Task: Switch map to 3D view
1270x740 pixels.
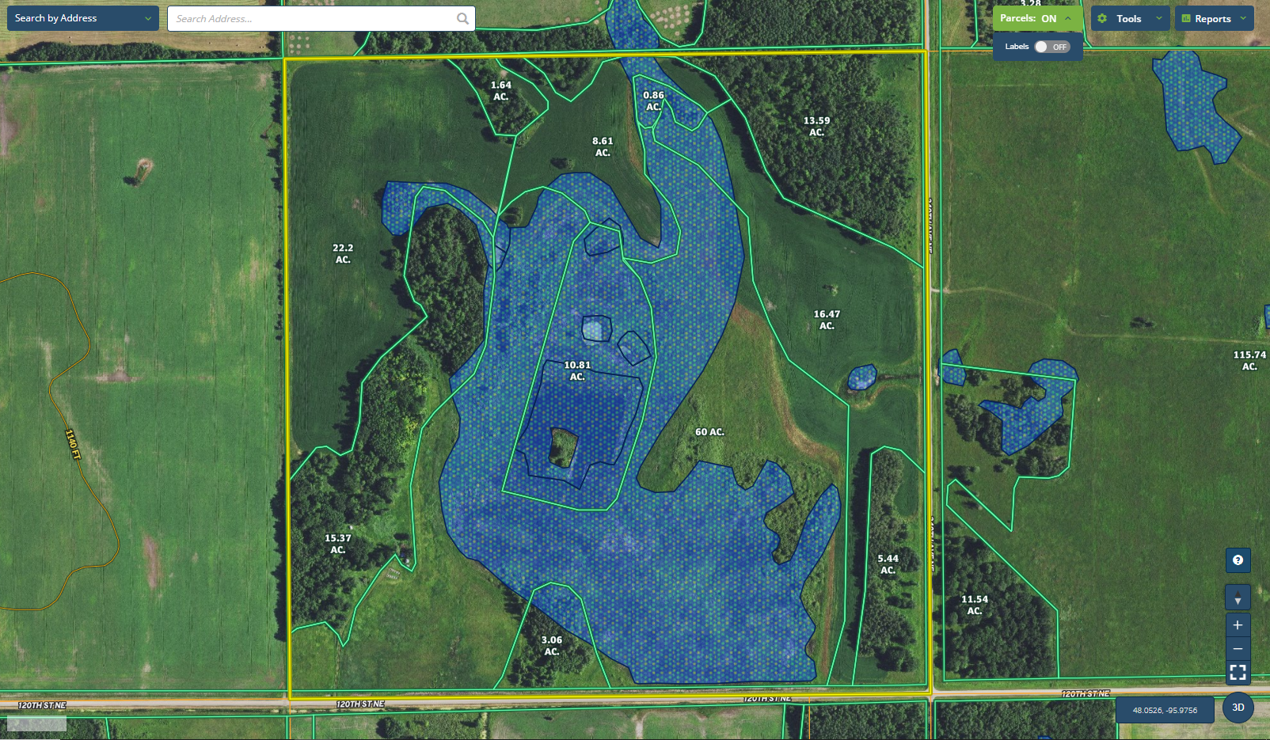Action: [1238, 708]
